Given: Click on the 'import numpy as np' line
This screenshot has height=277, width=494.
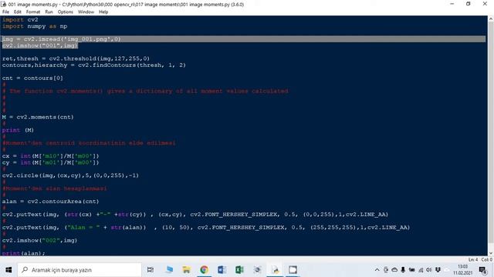Looking at the screenshot, I should coord(35,26).
